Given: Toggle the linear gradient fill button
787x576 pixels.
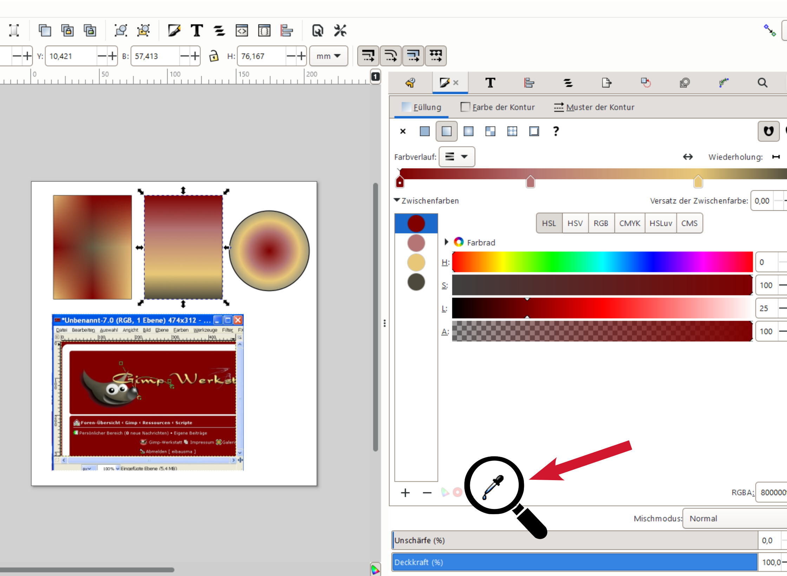Looking at the screenshot, I should coord(446,131).
